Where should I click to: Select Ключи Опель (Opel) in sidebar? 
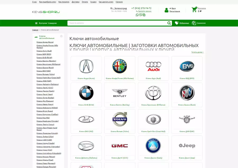point(45,160)
